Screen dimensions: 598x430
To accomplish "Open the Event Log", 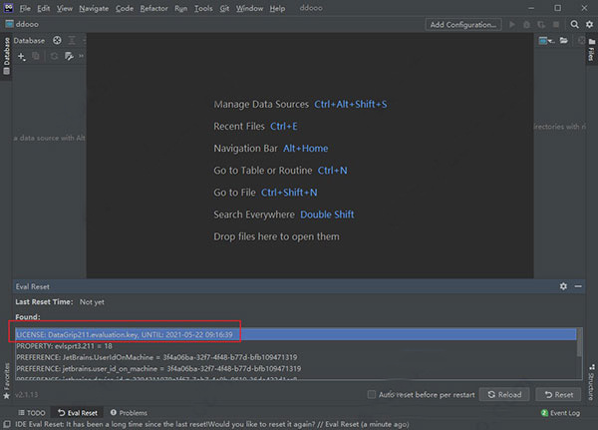I will click(x=560, y=413).
